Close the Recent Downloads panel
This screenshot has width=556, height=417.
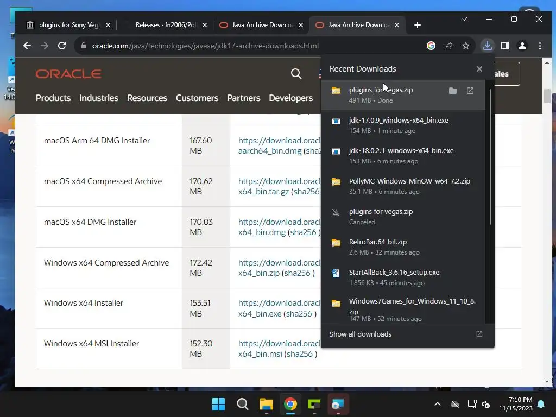pos(479,69)
